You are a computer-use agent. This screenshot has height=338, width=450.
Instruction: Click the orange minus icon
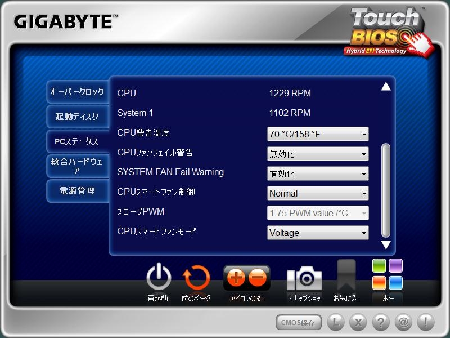(258, 277)
